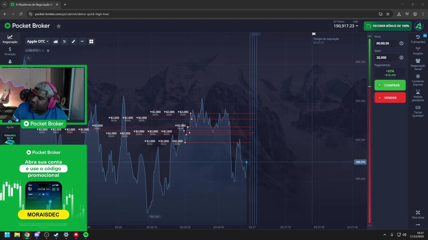This screenshot has height=240, width=428.
Task: Click the Valor amount field showing 20,000
Action: (x=390, y=58)
